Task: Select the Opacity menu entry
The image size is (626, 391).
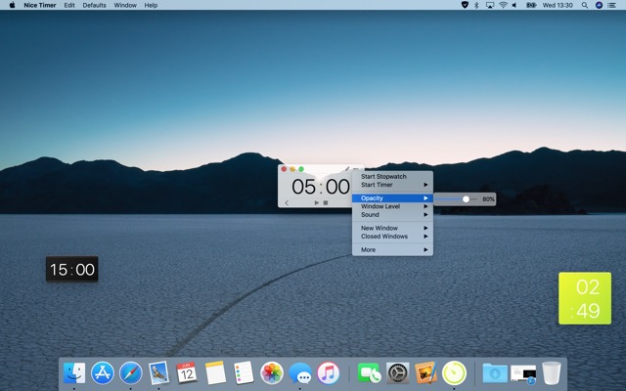Action: (392, 198)
